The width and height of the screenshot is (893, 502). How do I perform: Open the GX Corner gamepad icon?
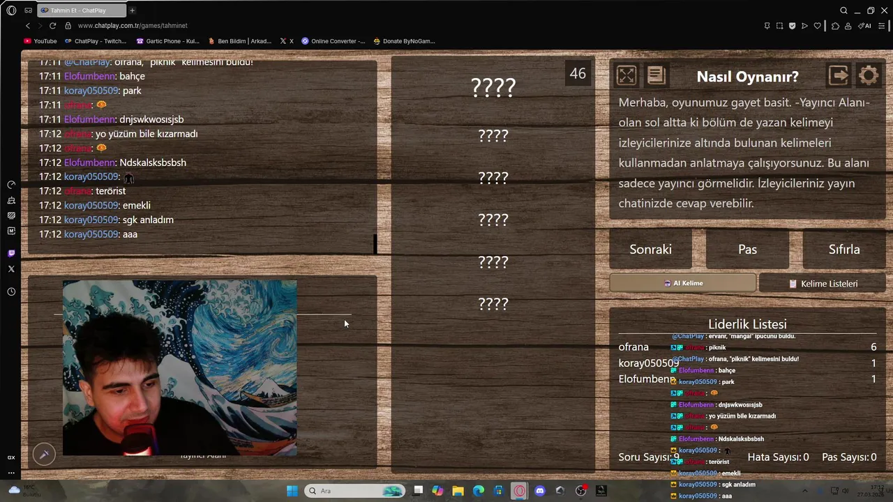(x=28, y=10)
